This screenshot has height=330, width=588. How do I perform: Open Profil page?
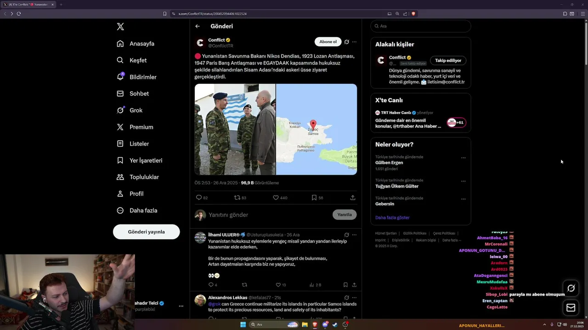pyautogui.click(x=130, y=193)
